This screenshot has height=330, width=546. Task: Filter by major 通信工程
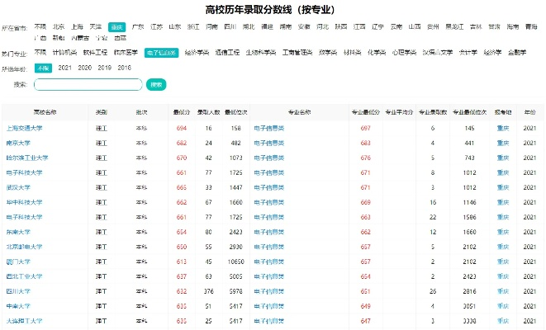[x=227, y=53]
